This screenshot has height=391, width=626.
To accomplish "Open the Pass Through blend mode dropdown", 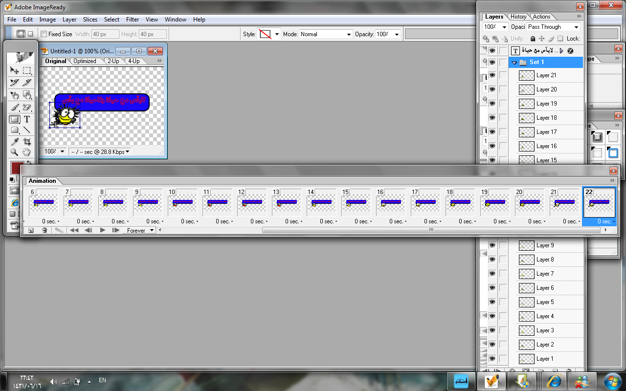I will pyautogui.click(x=553, y=27).
